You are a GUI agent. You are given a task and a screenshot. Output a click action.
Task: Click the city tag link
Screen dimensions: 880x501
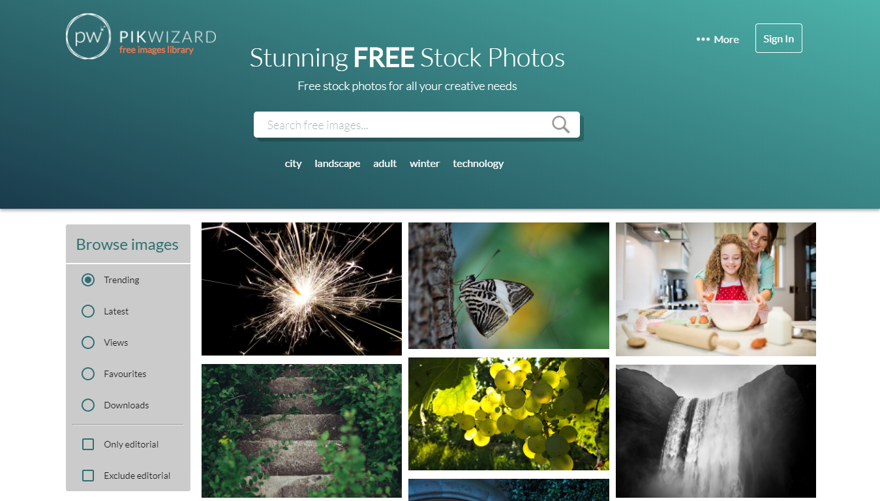point(293,164)
